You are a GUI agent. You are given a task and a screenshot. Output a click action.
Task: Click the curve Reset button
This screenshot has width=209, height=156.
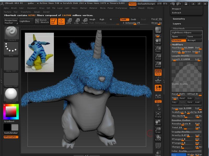click(x=182, y=98)
